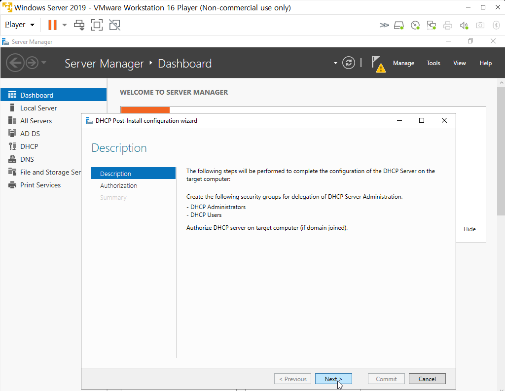
Task: Click the VMware printer device icon
Action: click(x=448, y=25)
